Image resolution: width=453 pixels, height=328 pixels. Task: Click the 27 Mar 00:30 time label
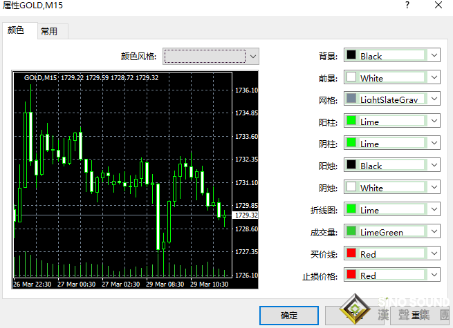coord(76,284)
